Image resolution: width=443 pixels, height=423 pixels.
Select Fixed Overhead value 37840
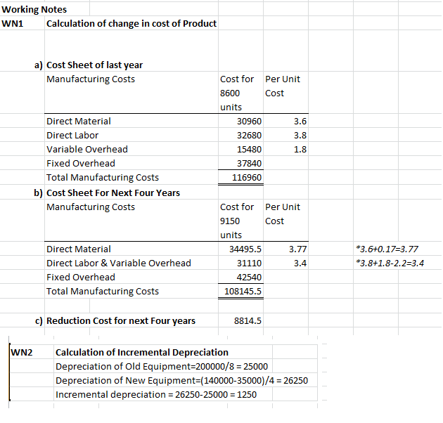click(x=249, y=163)
